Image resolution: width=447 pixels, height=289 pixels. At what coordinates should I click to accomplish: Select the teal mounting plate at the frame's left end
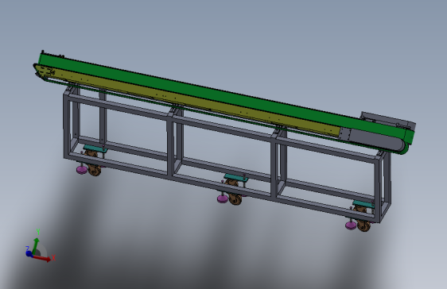(x=95, y=148)
